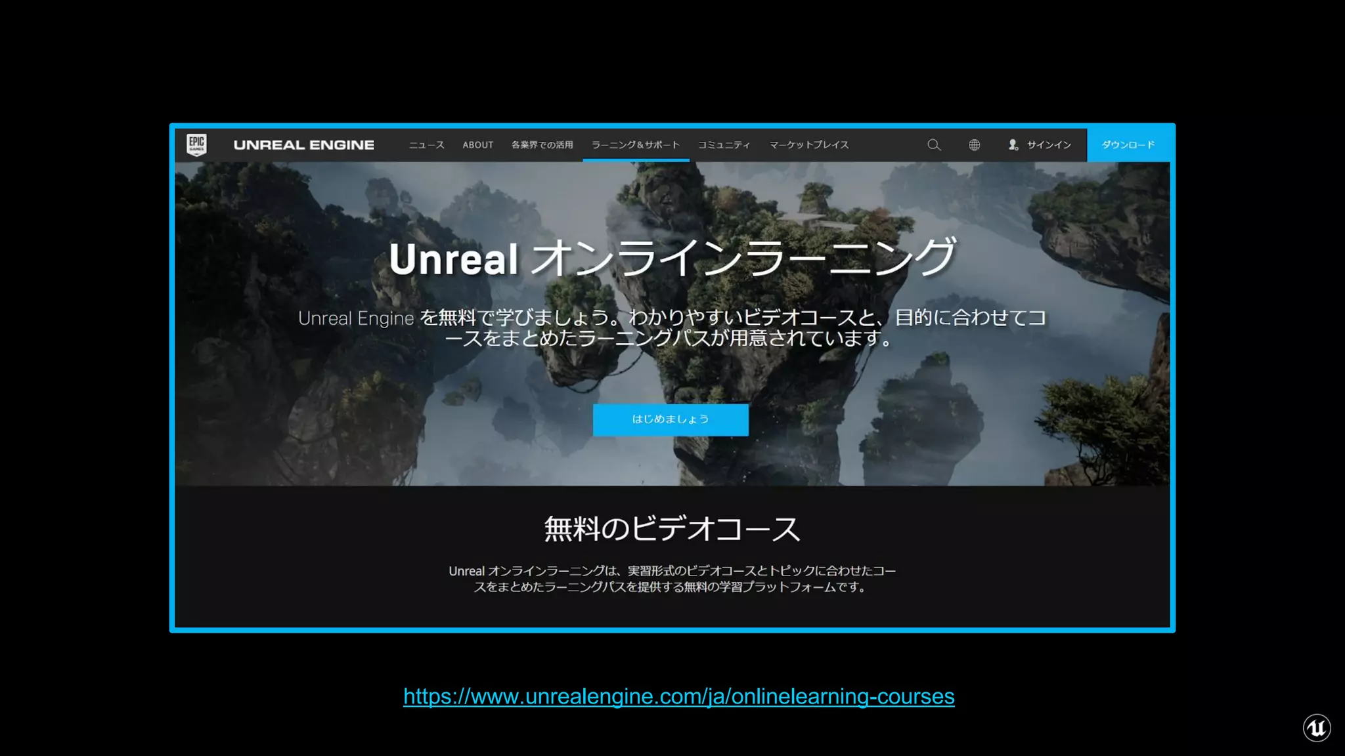Click the UNREAL ENGINE wordmark
The height and width of the screenshot is (756, 1345).
pos(304,145)
